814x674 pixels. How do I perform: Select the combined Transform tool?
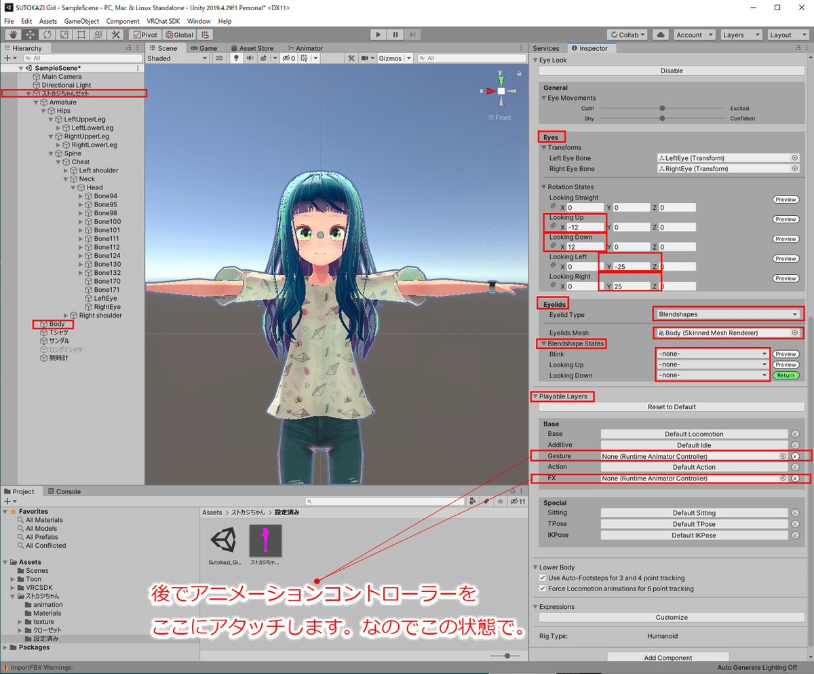pyautogui.click(x=98, y=35)
